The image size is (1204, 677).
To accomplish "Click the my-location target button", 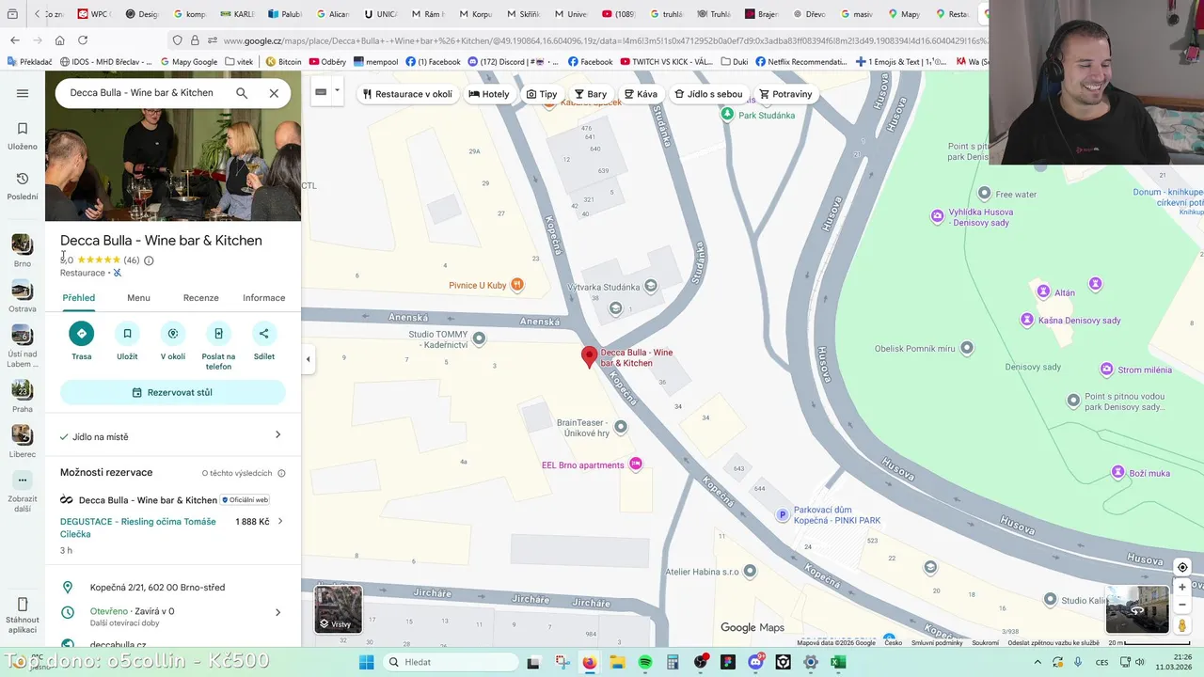I will [x=1182, y=567].
